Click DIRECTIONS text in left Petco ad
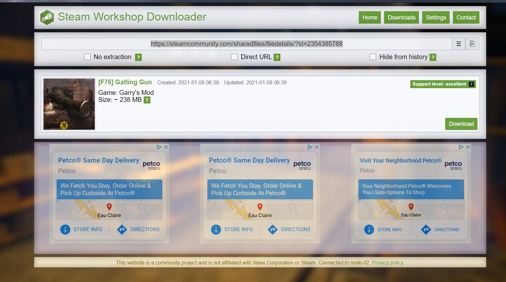This screenshot has width=506, height=282. [x=145, y=229]
